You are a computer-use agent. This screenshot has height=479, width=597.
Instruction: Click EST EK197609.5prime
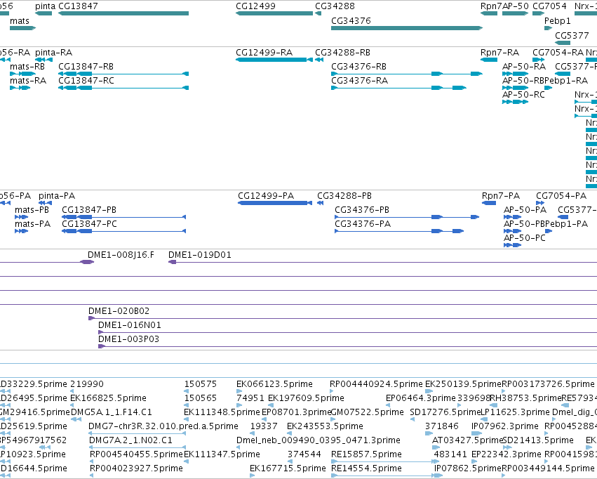click(x=270, y=405)
